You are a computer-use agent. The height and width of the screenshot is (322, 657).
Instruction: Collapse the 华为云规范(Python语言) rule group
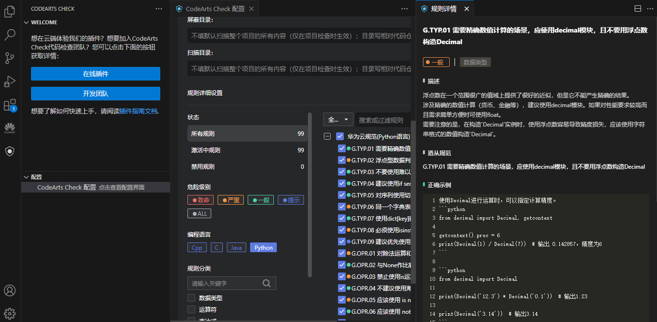(x=327, y=137)
